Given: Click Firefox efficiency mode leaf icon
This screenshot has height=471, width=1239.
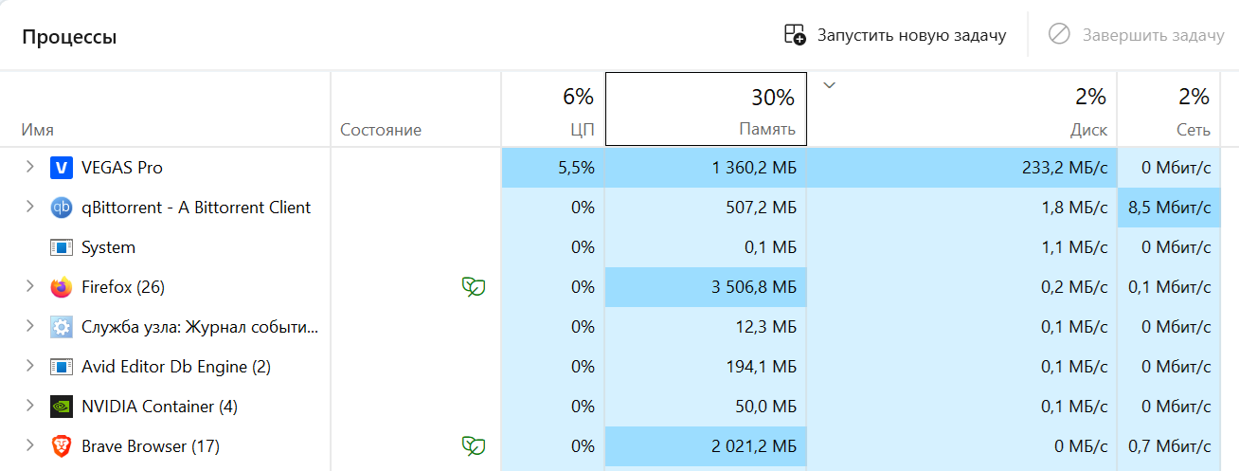Looking at the screenshot, I should tap(473, 287).
